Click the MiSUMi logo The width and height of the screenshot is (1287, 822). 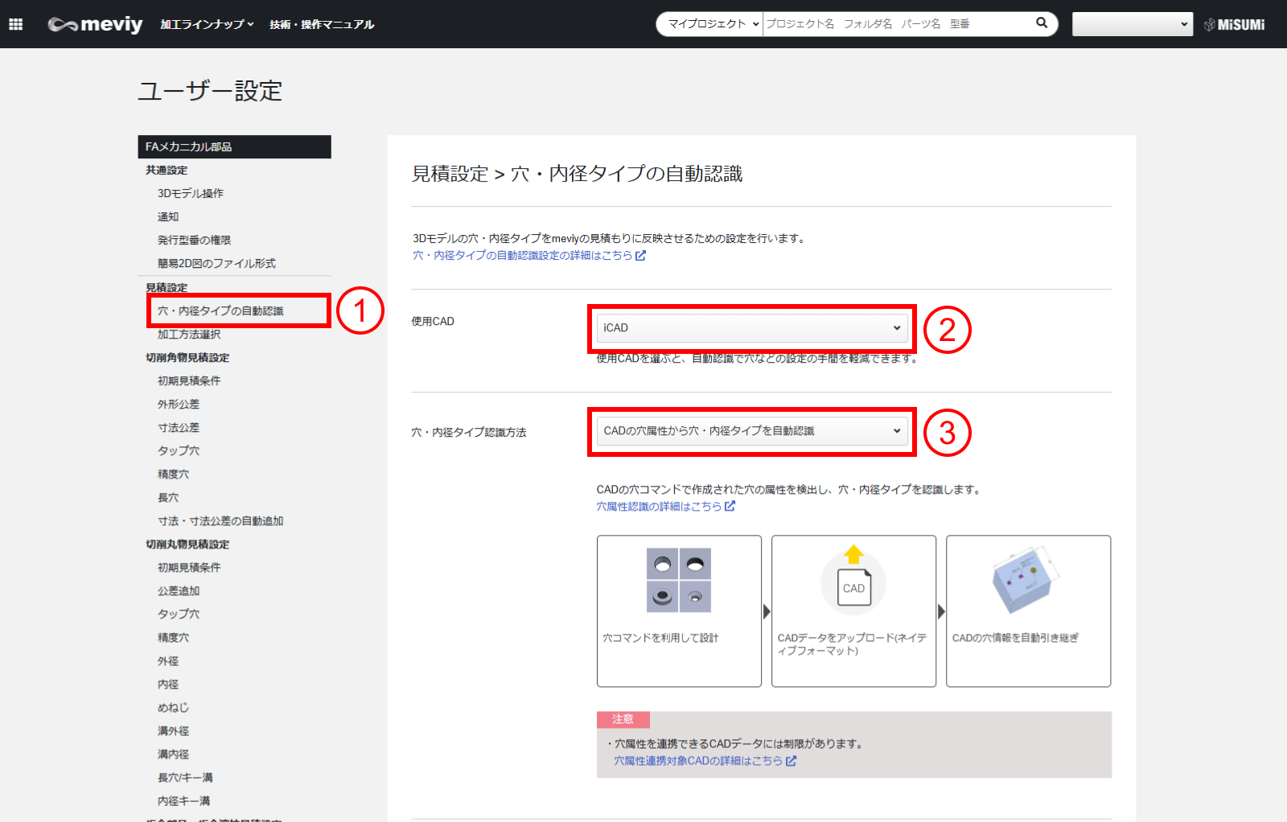click(1235, 25)
